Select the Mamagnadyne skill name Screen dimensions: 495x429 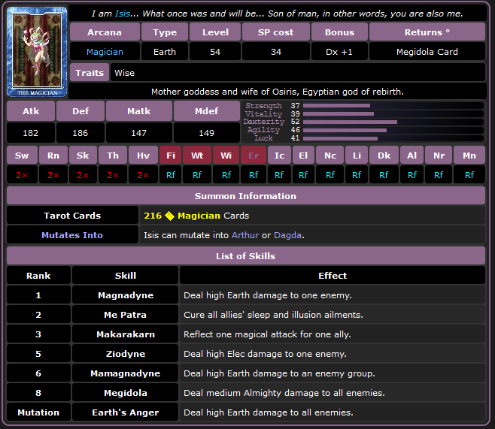coord(126,373)
